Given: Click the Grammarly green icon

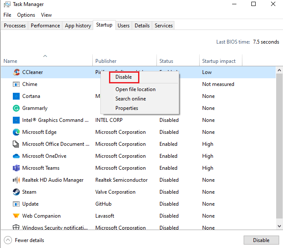Looking at the screenshot, I should [x=16, y=108].
